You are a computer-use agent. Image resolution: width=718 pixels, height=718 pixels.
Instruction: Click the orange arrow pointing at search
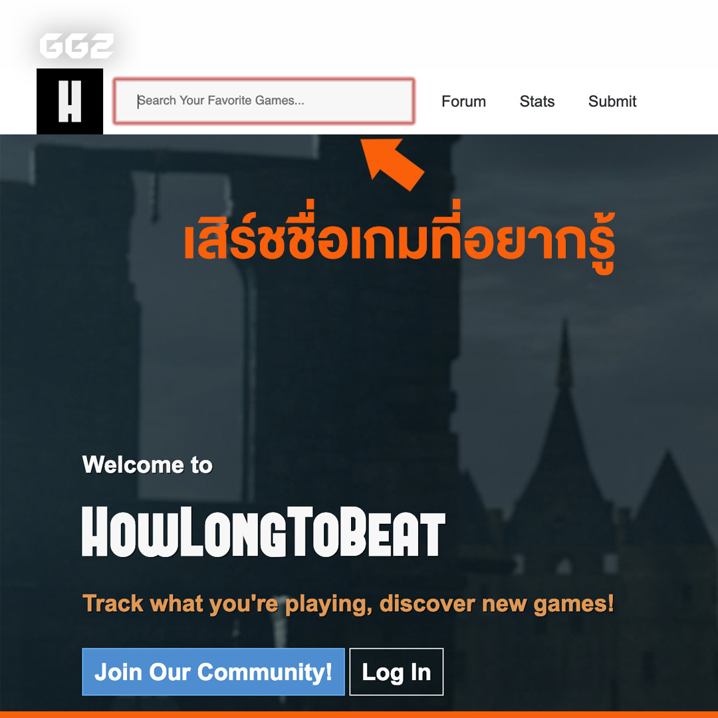click(x=392, y=164)
